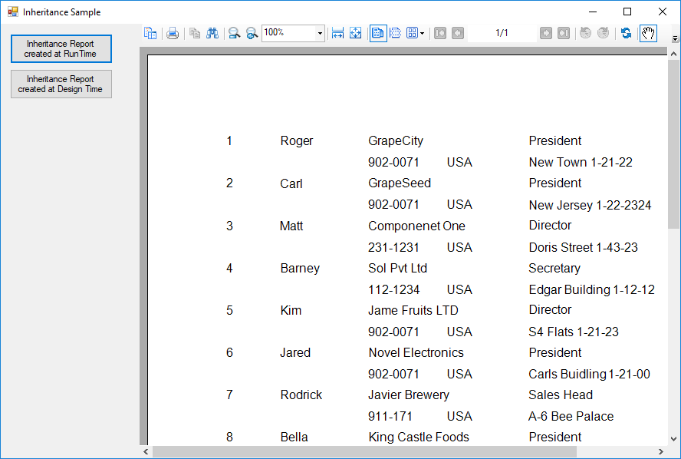Toggle the Pan hand tool

648,33
